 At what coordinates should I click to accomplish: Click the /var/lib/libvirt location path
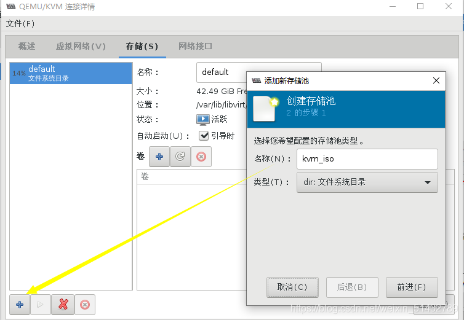click(x=221, y=104)
